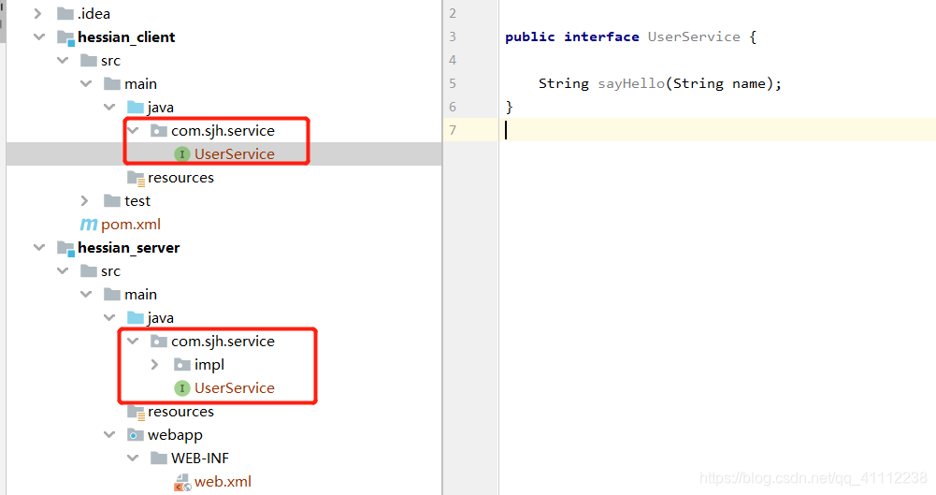Collapse the hessian_server module chevron
Image resolution: width=936 pixels, height=495 pixels.
click(x=39, y=247)
